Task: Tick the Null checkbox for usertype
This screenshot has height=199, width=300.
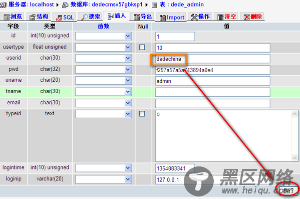Action: pyautogui.click(x=142, y=47)
